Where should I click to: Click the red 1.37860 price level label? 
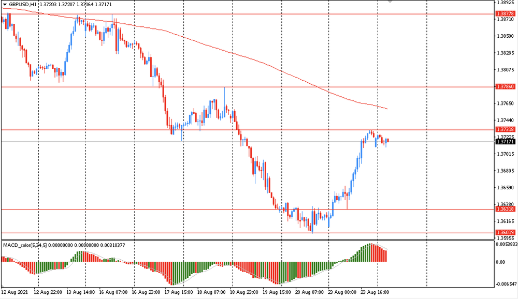[x=505, y=86]
